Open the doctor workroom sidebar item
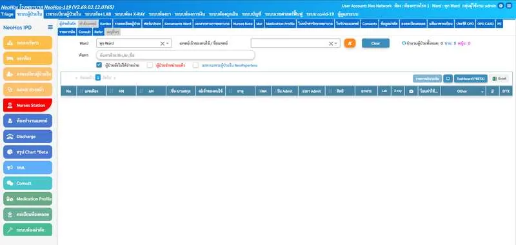 (28, 121)
